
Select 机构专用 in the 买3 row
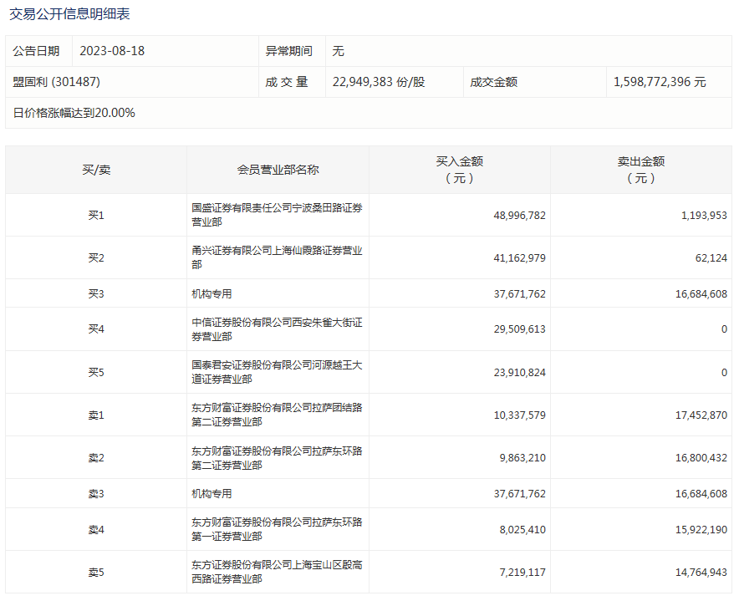[212, 293]
